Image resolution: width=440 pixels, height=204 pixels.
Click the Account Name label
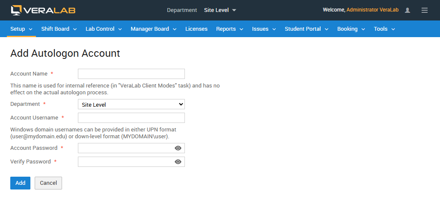tap(29, 73)
